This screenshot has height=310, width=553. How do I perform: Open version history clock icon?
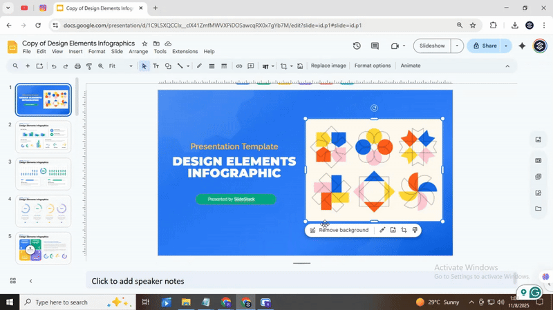tap(357, 46)
